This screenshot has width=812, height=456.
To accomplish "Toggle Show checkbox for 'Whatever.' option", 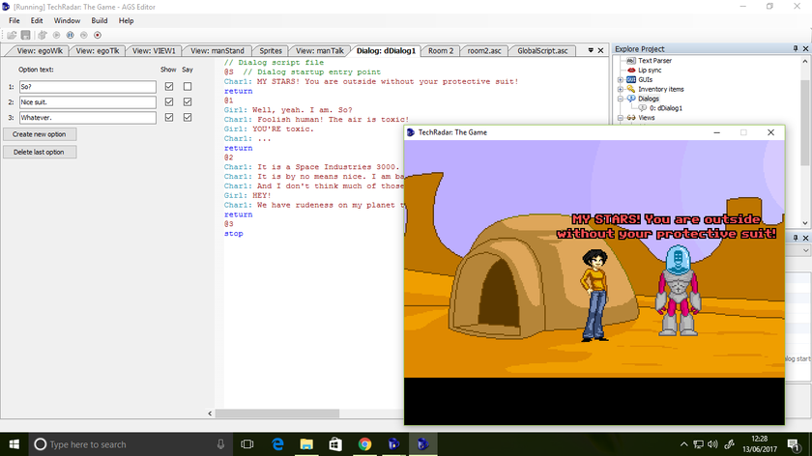I will coord(169,118).
